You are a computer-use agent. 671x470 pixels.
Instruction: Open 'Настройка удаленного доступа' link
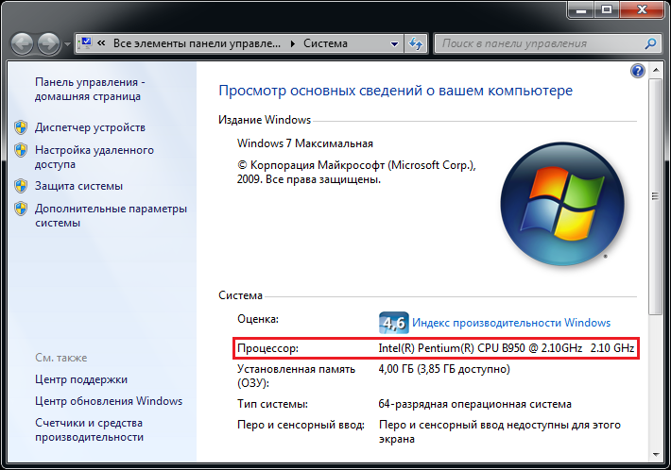coord(95,157)
